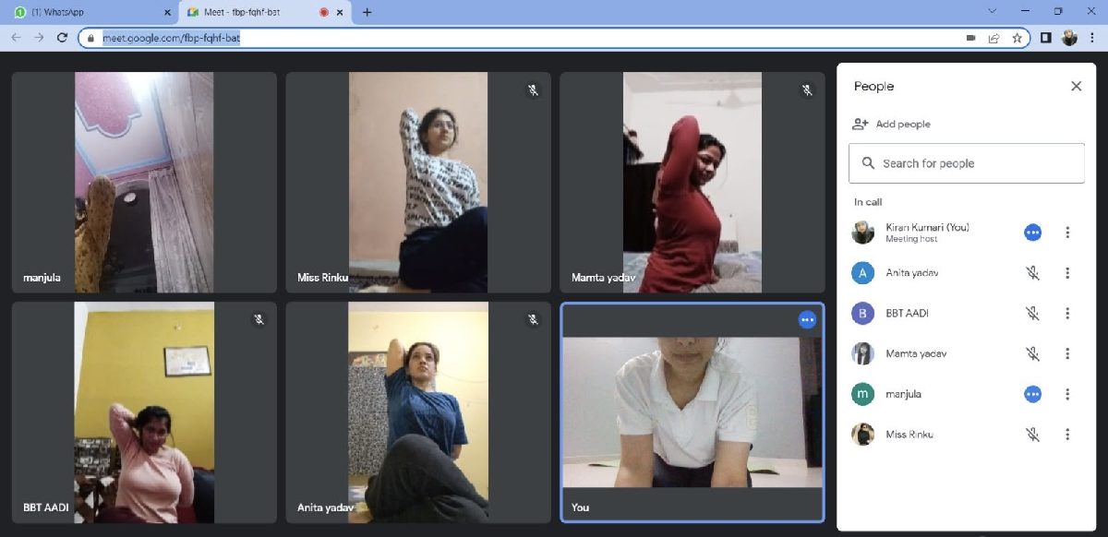The height and width of the screenshot is (537, 1108).
Task: Select the Meet - fbp-fqhf-bat tab
Action: pos(266,12)
